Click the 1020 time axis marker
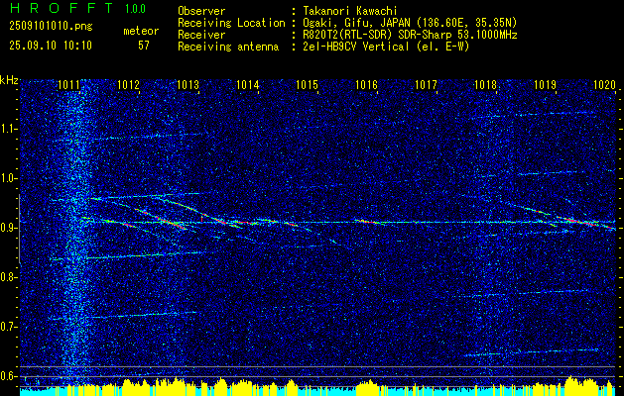624x396 pixels. point(604,85)
